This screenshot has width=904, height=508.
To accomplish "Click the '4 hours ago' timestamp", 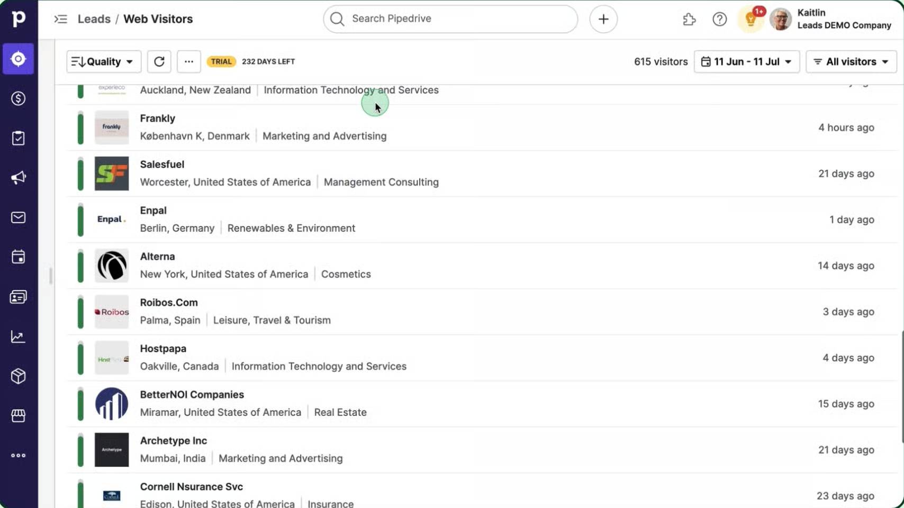I will [846, 128].
